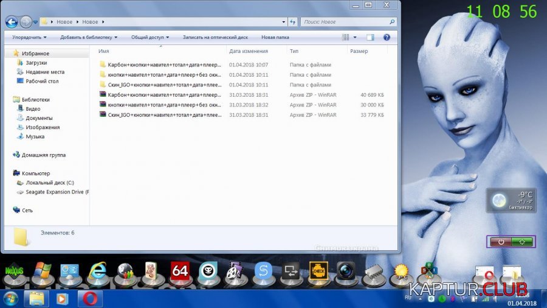Screen dimensions: 547x308
Task: Select Сеть in the navigation pane
Action: [27, 211]
